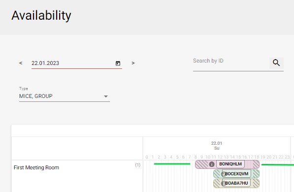Click hour 19 in the timeline header
294x192 pixels.
[x=262, y=157]
